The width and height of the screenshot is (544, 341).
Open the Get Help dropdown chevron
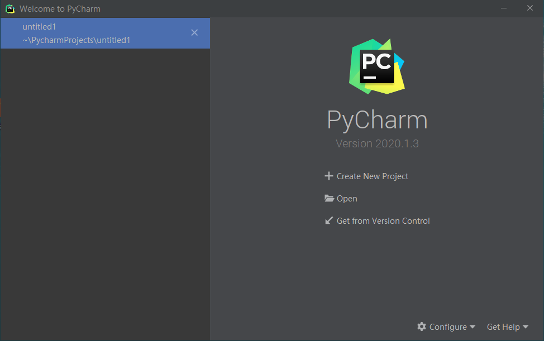pos(526,326)
